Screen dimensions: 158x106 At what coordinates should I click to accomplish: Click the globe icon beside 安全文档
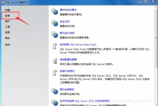(55, 23)
